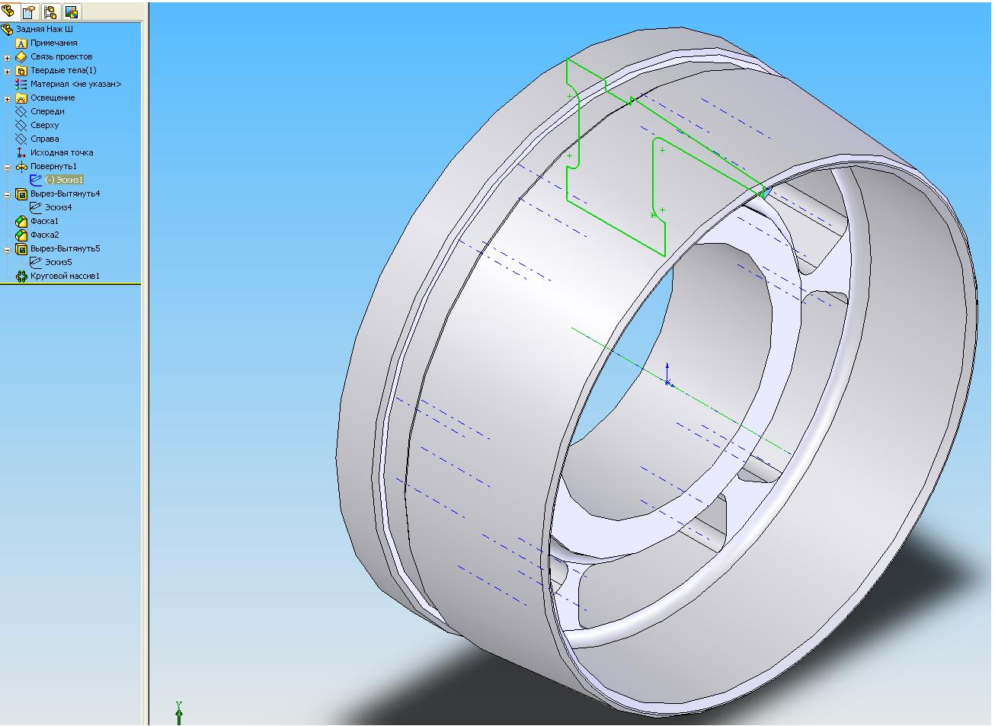Expand the Связь проектов node

click(8, 57)
